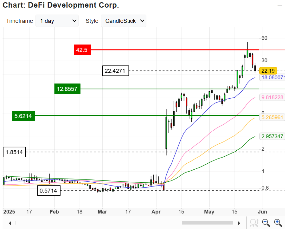Click the 22.4271 price level label

116,71
